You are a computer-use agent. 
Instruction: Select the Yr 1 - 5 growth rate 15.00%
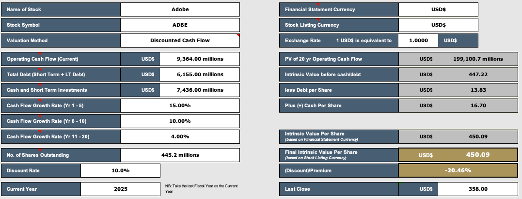180,106
